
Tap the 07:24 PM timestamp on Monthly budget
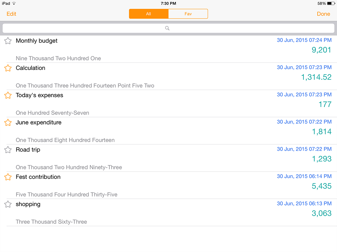(x=304, y=40)
